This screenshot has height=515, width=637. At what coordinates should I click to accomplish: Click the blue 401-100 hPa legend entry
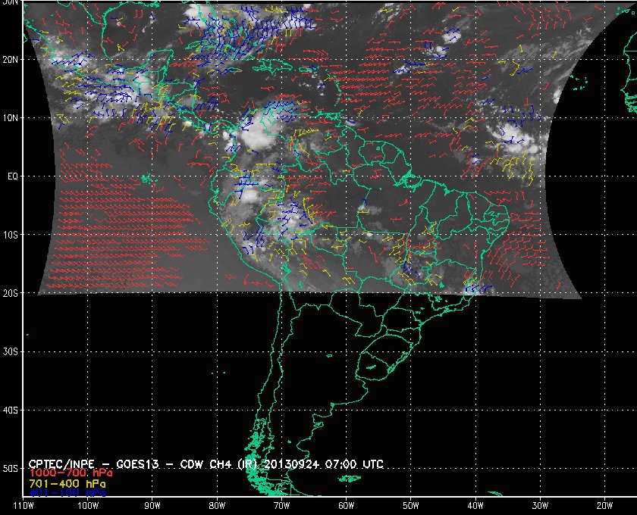(67, 493)
